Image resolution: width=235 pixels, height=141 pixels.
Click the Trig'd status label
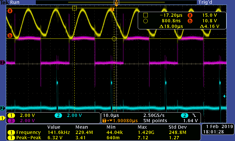tap(205, 2)
